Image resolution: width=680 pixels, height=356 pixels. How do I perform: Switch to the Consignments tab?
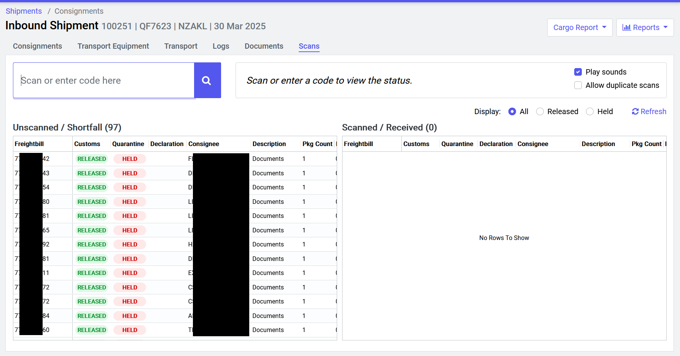point(37,46)
